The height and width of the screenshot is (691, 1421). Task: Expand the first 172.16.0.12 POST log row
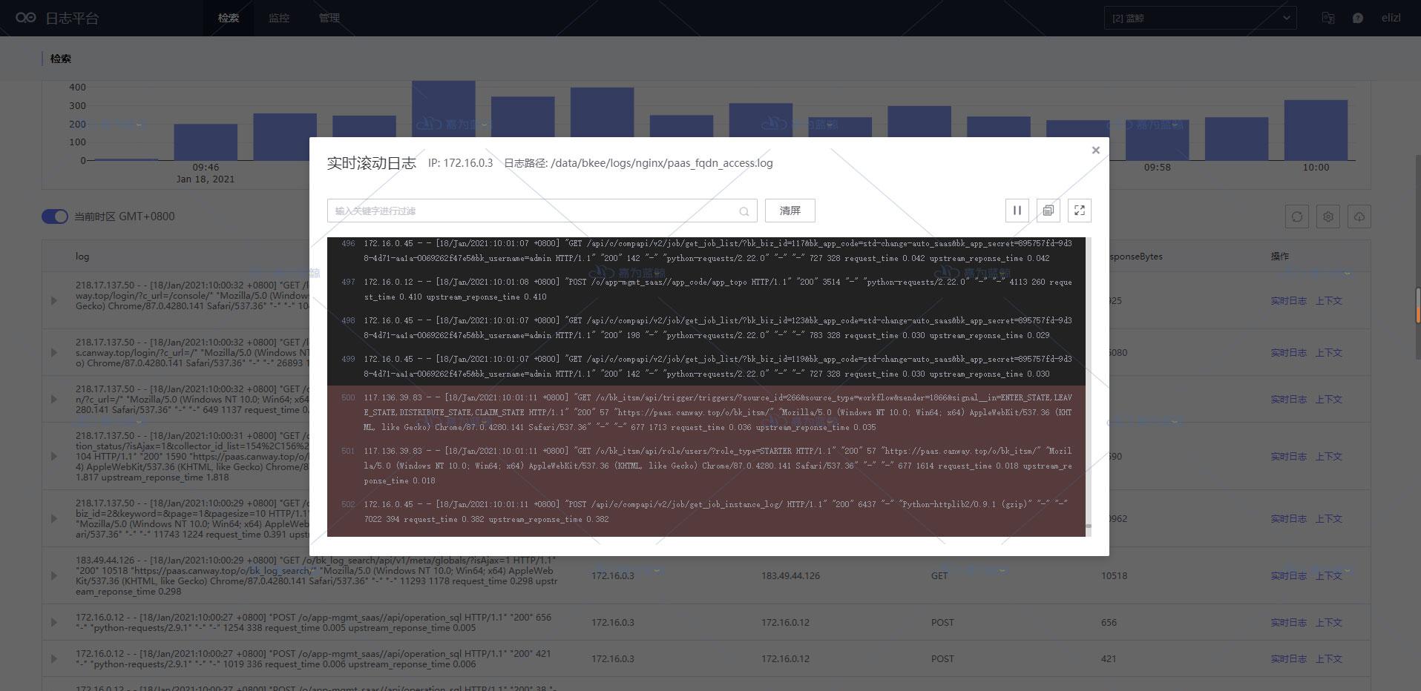tap(53, 623)
